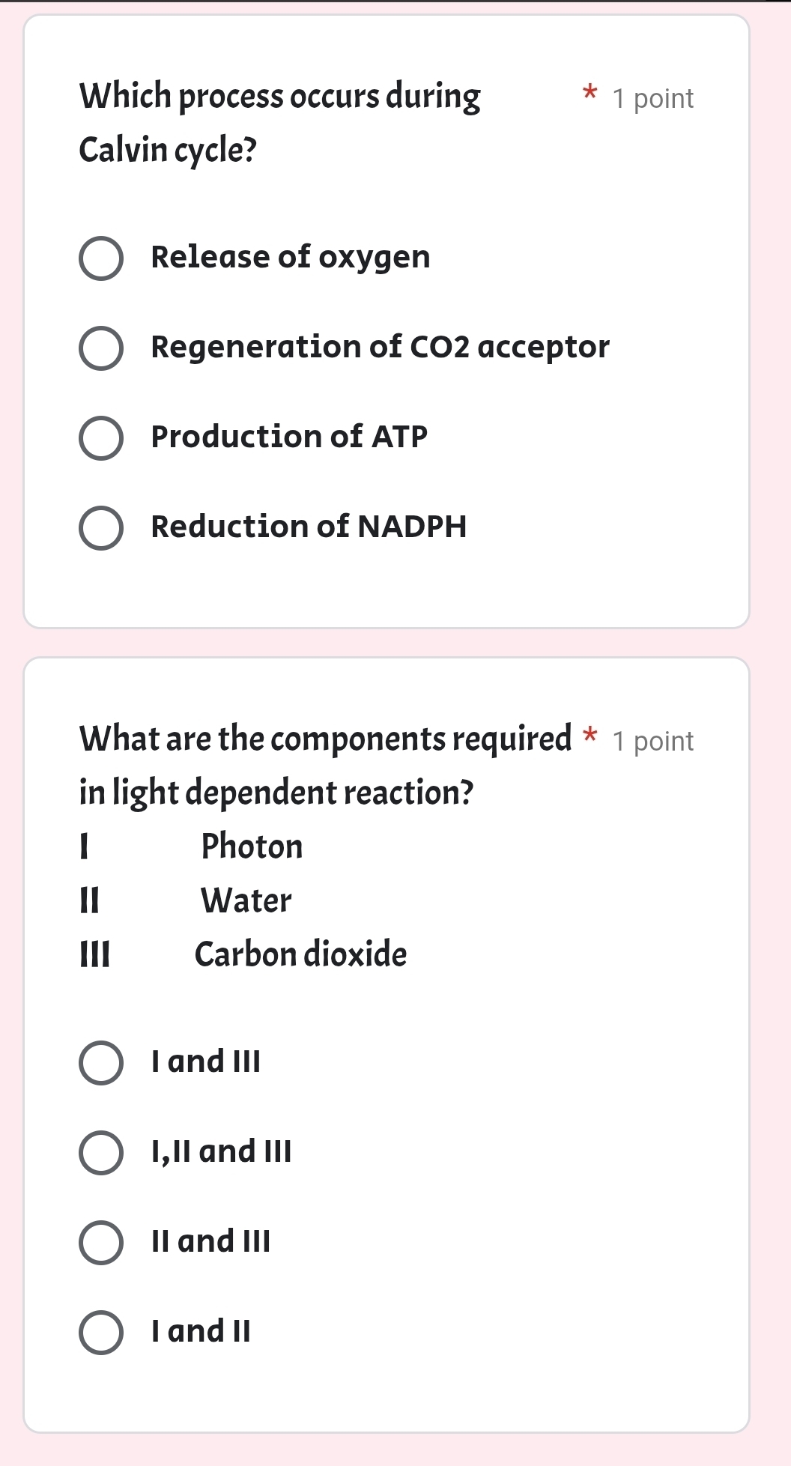Click the red asterisk on the components question

point(590,738)
